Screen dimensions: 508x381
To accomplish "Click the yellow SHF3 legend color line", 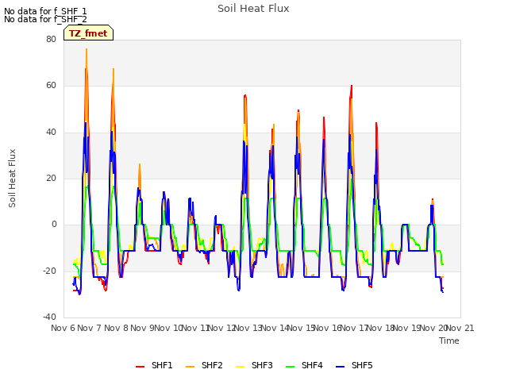I will pyautogui.click(x=240, y=367).
